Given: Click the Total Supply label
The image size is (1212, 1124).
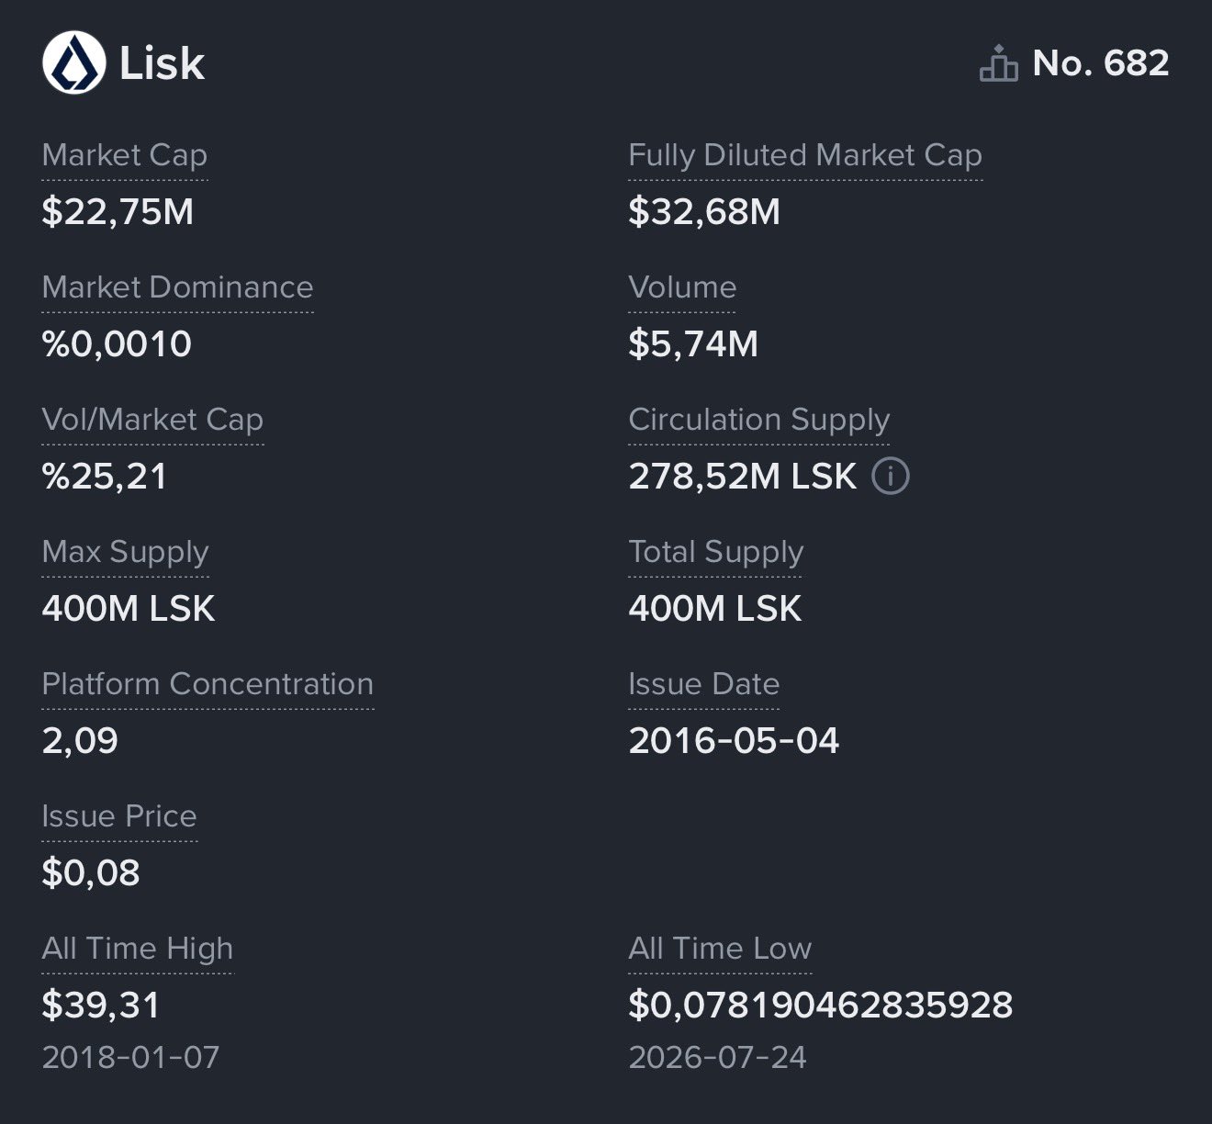Looking at the screenshot, I should [716, 552].
